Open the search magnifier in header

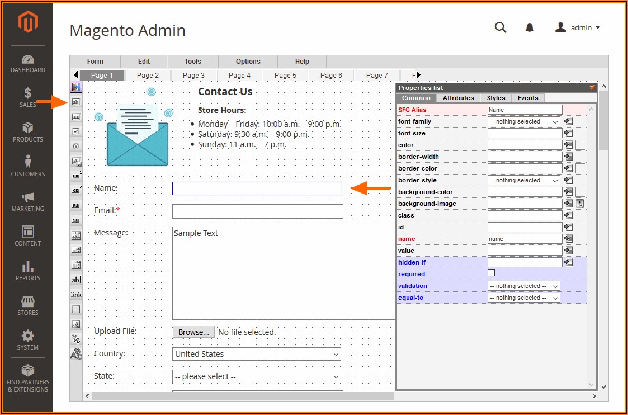(500, 27)
